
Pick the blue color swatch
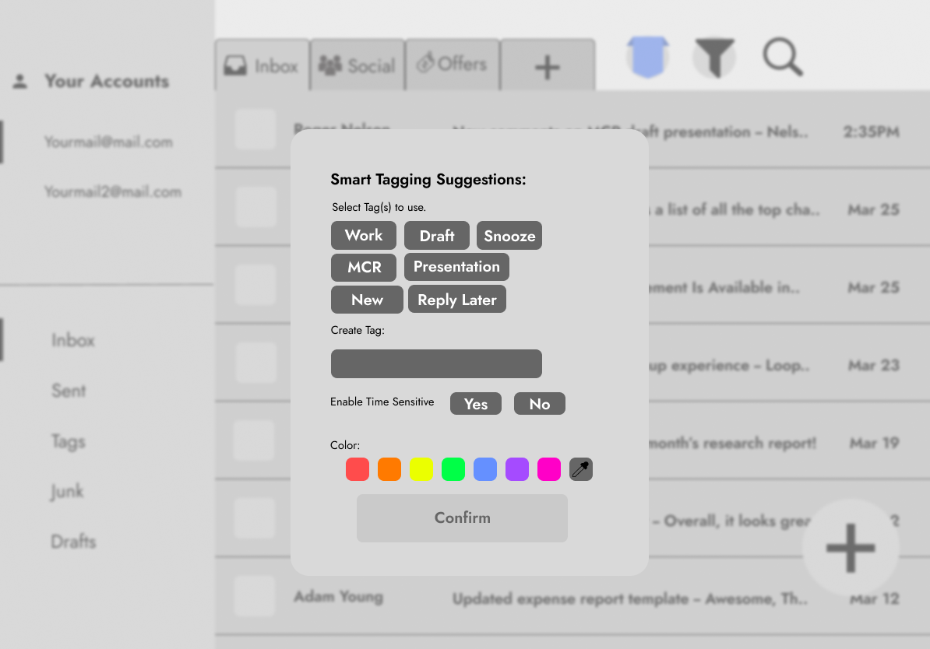click(485, 469)
